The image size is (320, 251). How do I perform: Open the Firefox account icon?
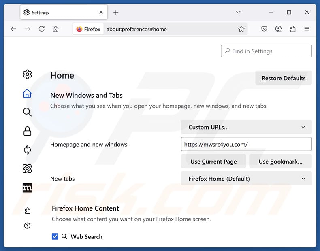tap(278, 29)
